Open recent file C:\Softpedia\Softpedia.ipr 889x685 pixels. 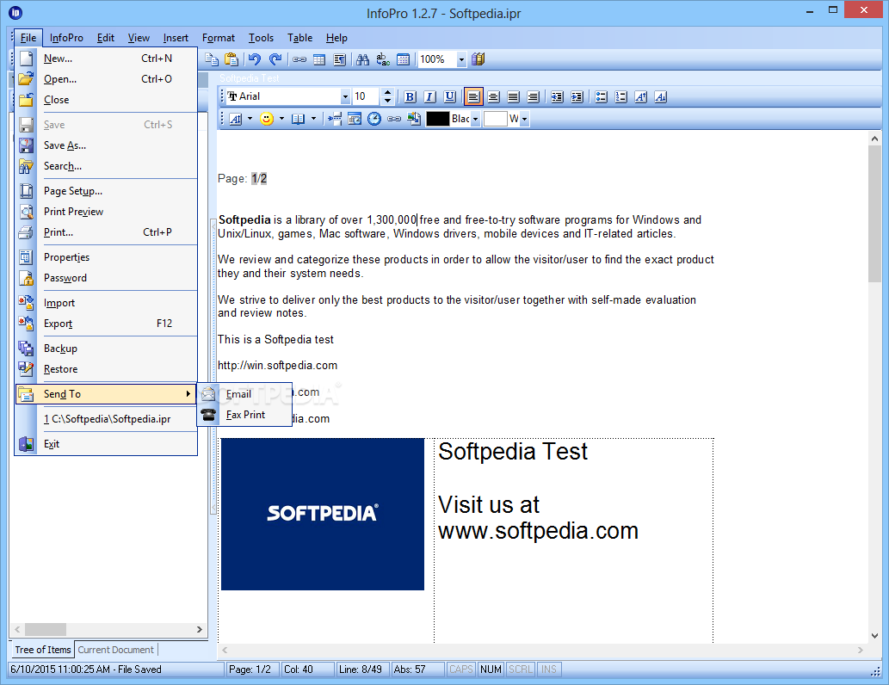(106, 419)
